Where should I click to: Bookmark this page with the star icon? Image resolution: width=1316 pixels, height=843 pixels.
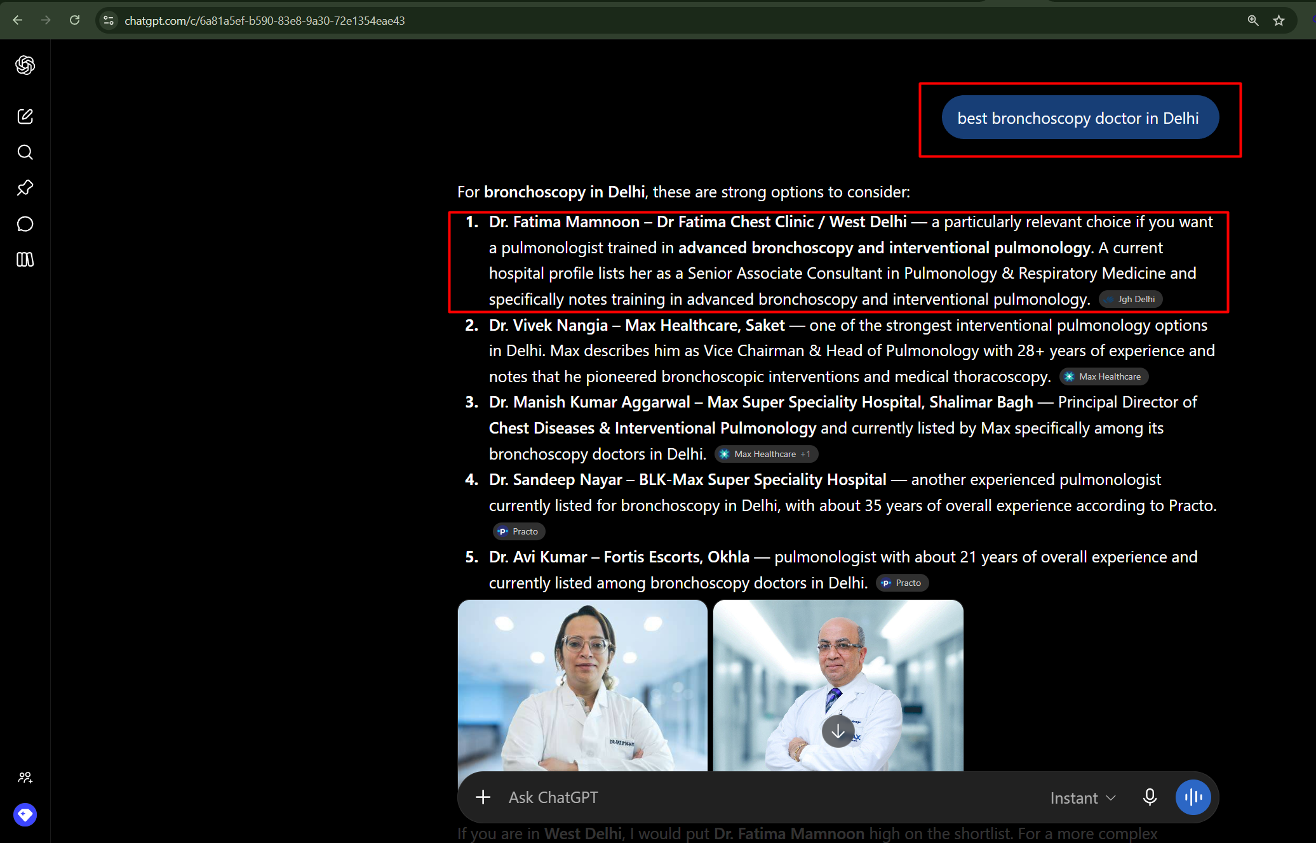pos(1279,20)
